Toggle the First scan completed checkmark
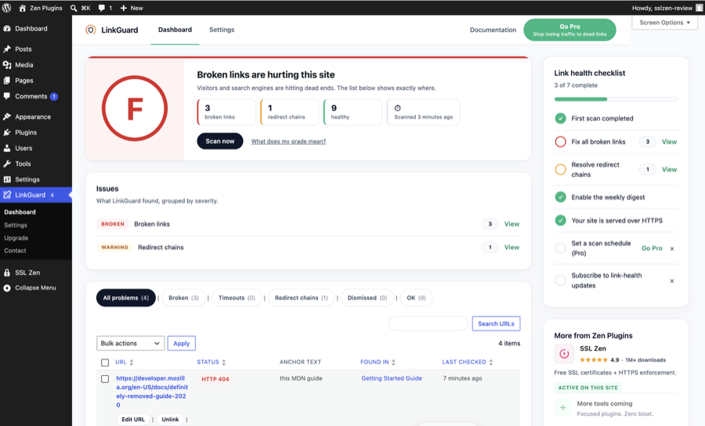Viewport: 705px width, 426px height. (560, 118)
